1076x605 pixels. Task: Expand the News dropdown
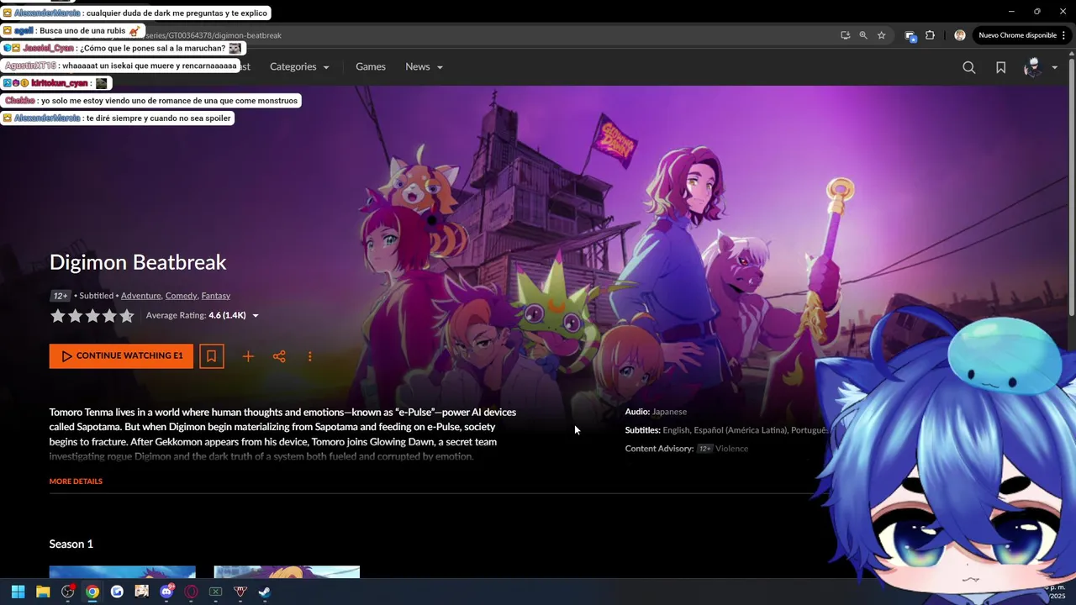pyautogui.click(x=424, y=66)
